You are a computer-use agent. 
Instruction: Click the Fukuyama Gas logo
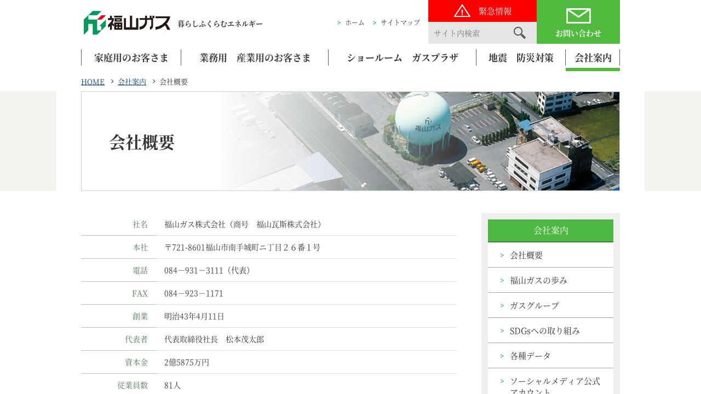coord(127,23)
